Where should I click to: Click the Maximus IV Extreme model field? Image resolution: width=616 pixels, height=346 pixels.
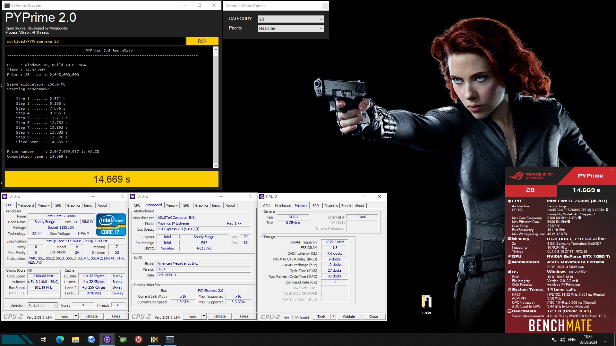pyautogui.click(x=187, y=224)
